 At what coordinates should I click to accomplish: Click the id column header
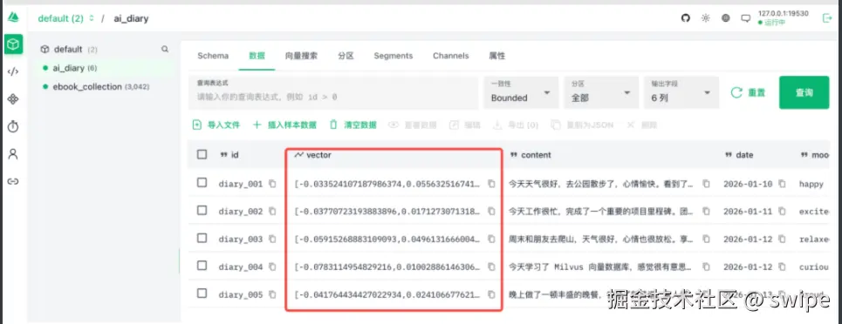pyautogui.click(x=229, y=155)
